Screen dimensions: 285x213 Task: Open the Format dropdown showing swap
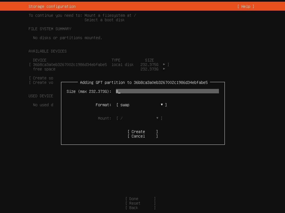[x=142, y=105]
